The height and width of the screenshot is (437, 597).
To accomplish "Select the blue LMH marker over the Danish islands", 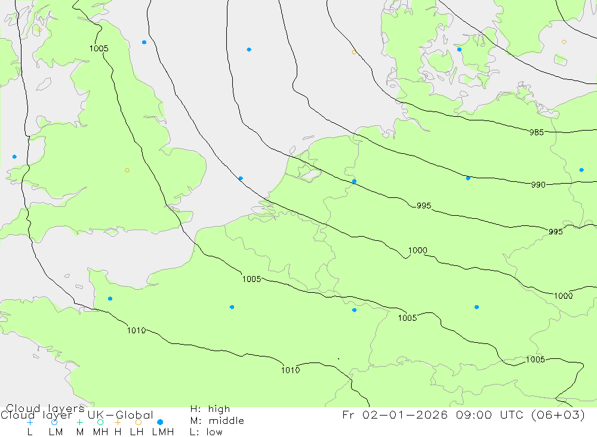I will [459, 49].
